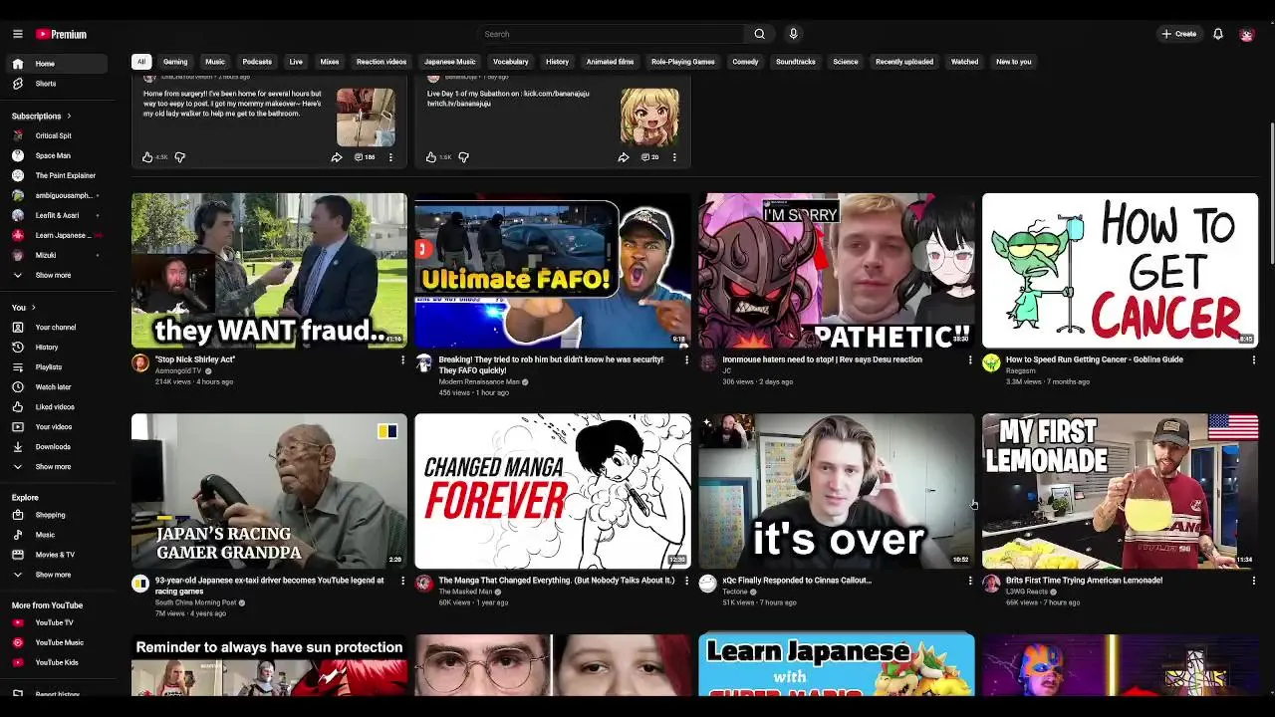Open options for xQc Finally Responded video
The image size is (1275, 717).
coord(970,581)
